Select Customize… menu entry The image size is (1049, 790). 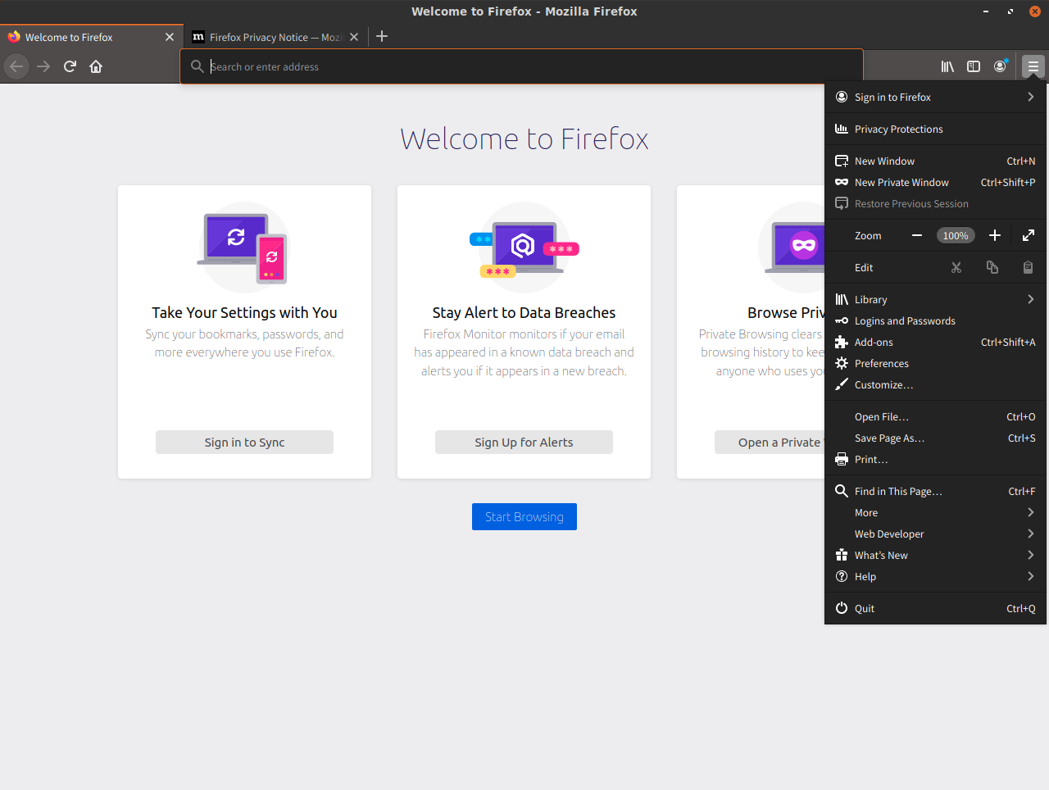coord(935,384)
